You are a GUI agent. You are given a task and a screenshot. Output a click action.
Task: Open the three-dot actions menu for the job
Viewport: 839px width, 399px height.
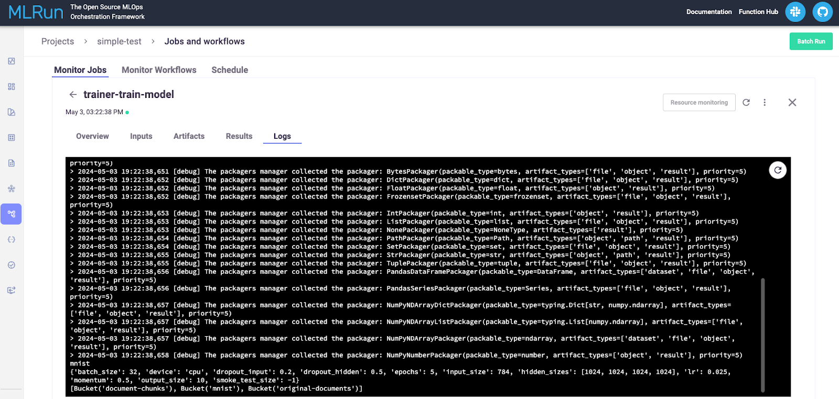click(x=765, y=103)
